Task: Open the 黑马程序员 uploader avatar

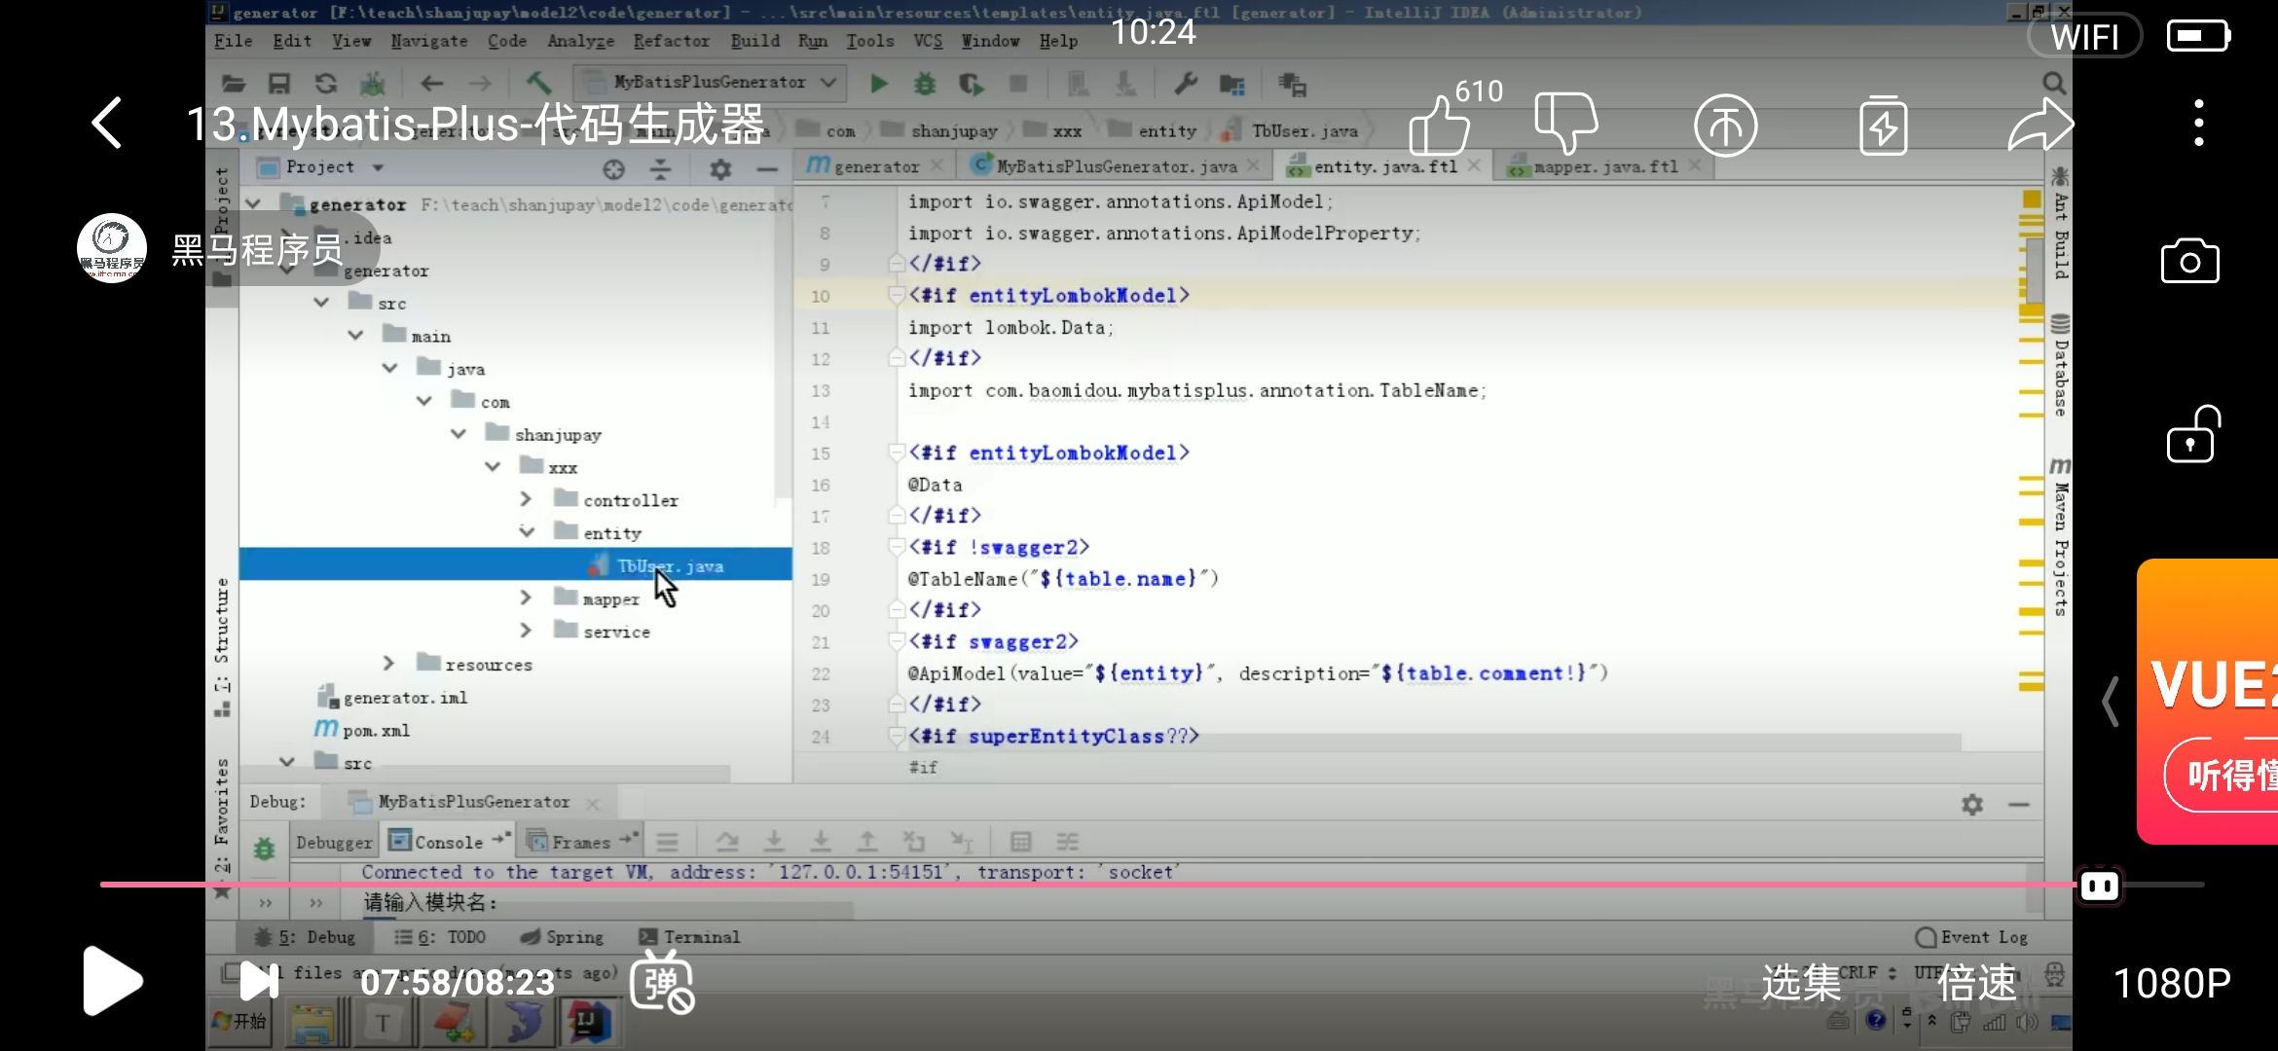Action: click(112, 248)
